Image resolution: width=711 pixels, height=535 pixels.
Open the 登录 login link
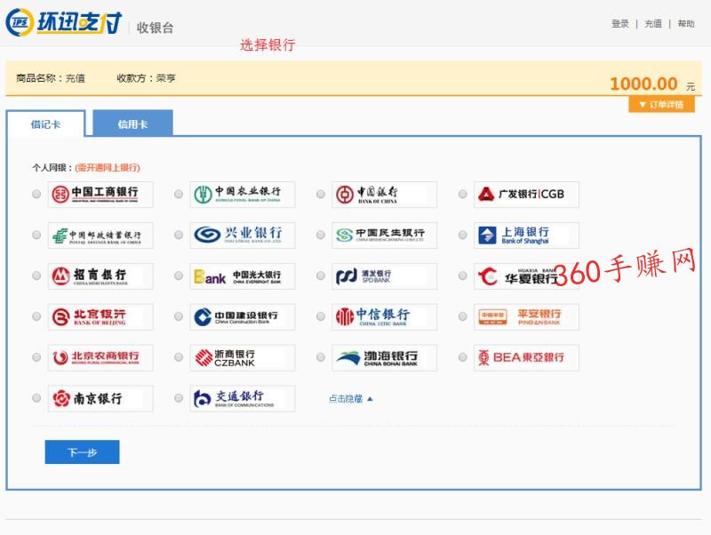[x=619, y=24]
